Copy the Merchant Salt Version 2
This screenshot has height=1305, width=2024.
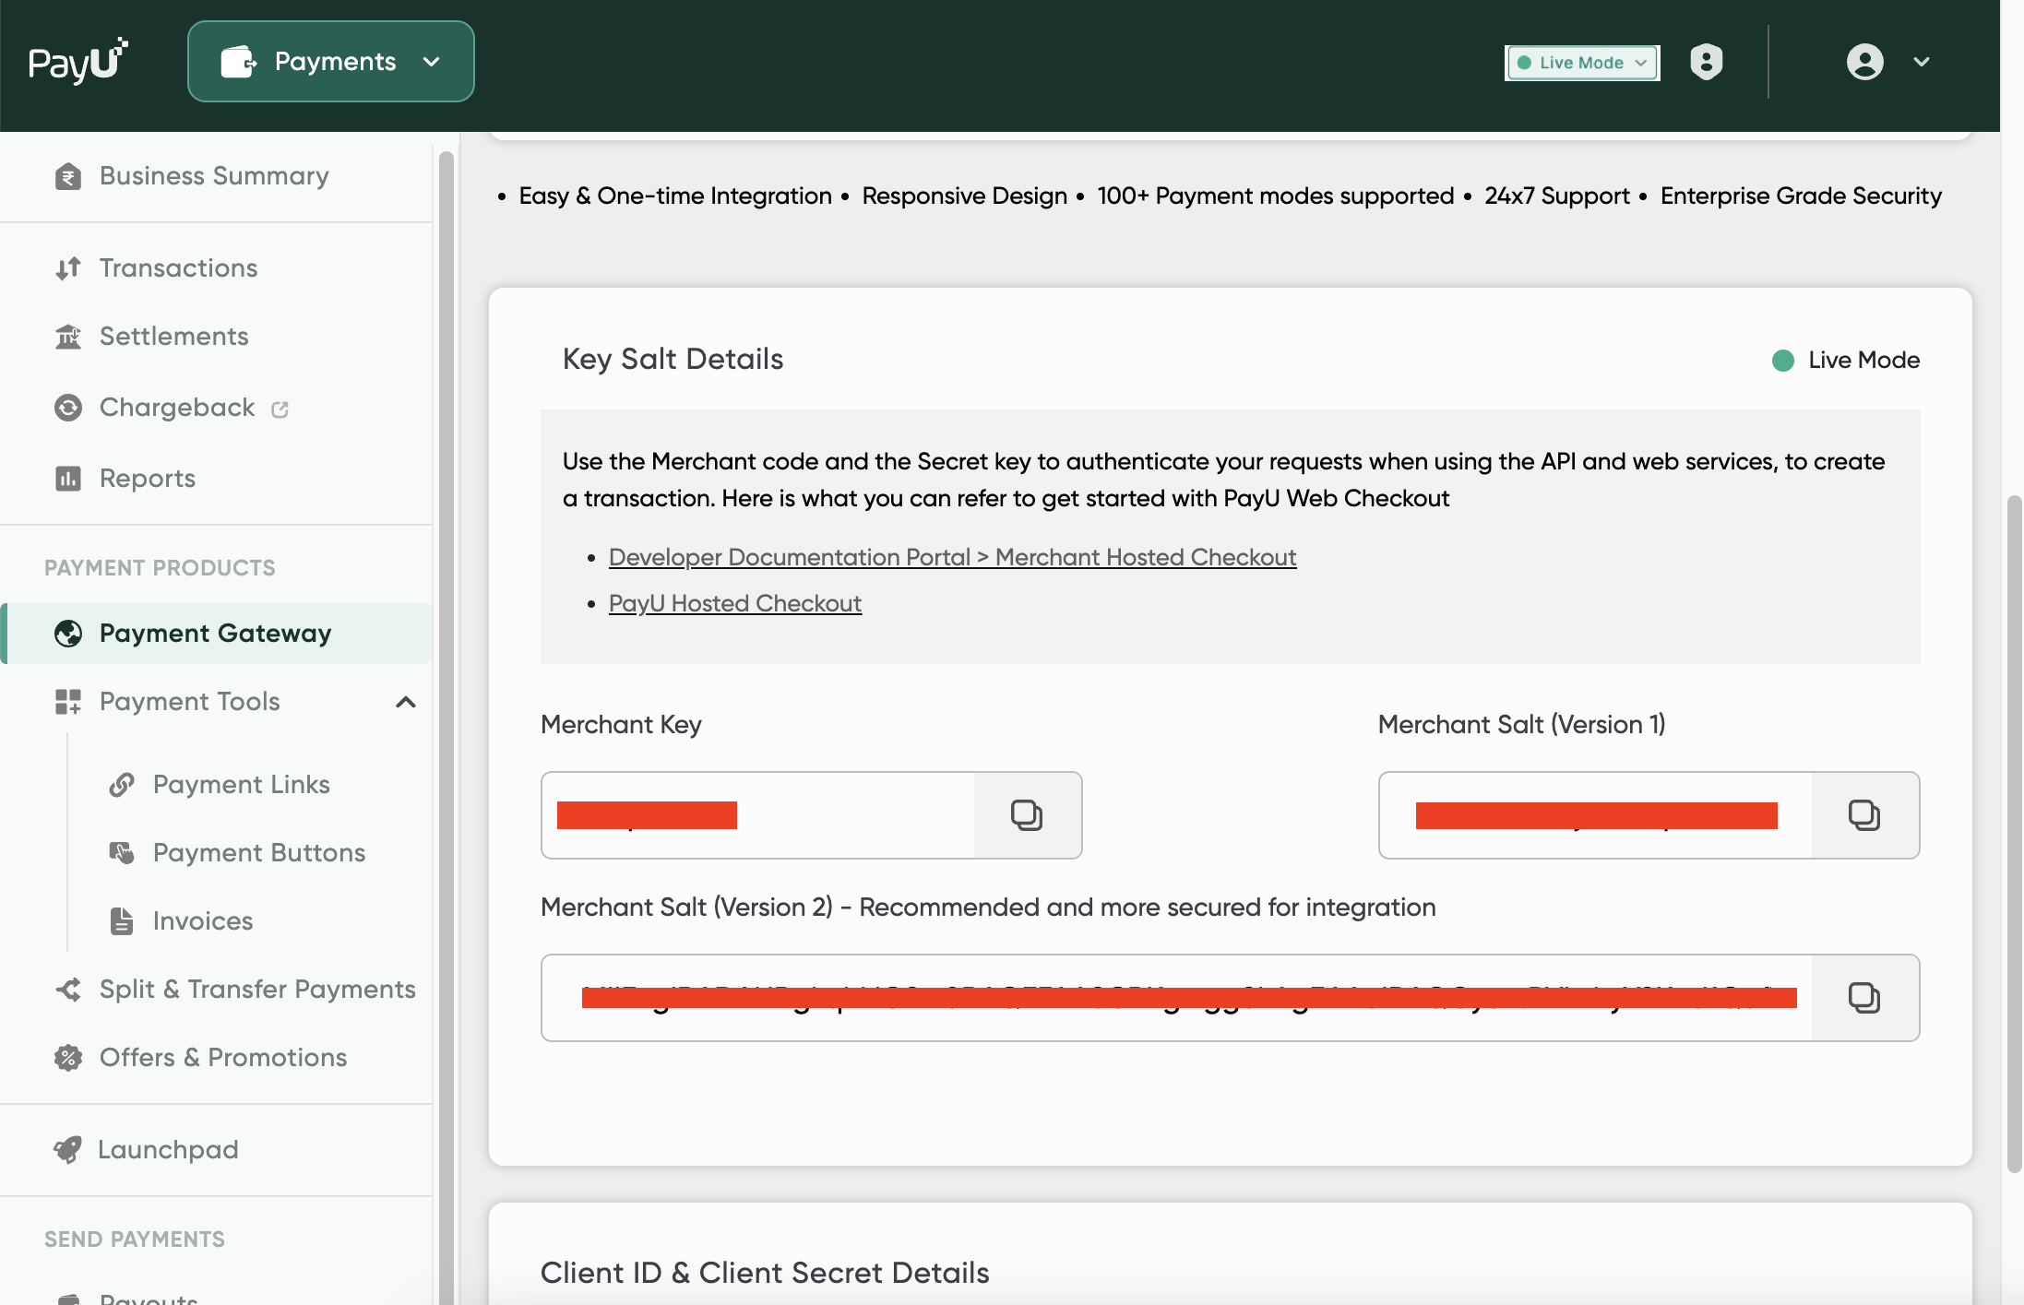[1863, 998]
